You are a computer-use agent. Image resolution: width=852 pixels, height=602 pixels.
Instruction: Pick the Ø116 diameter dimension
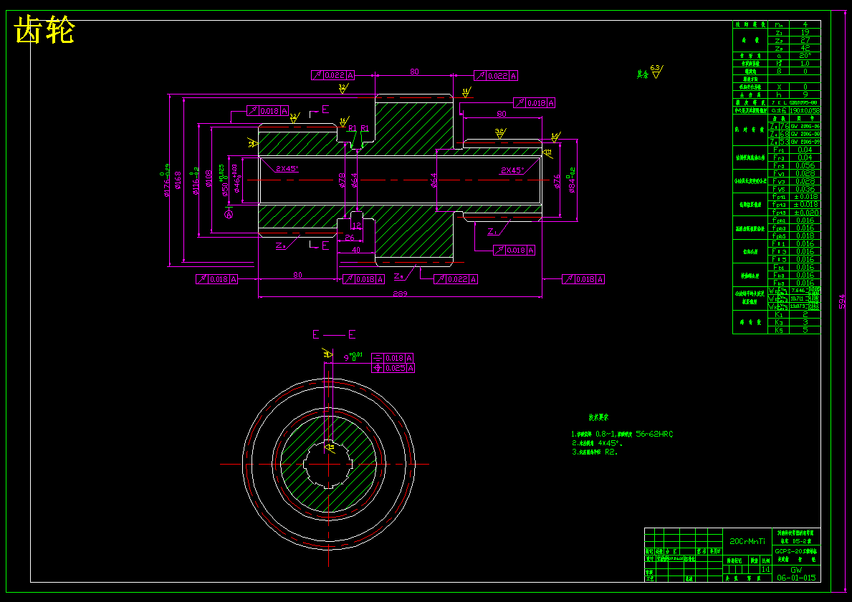[x=193, y=183]
